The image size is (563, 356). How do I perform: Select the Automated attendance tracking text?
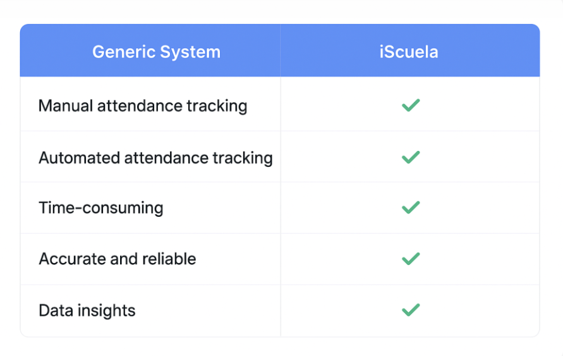155,157
